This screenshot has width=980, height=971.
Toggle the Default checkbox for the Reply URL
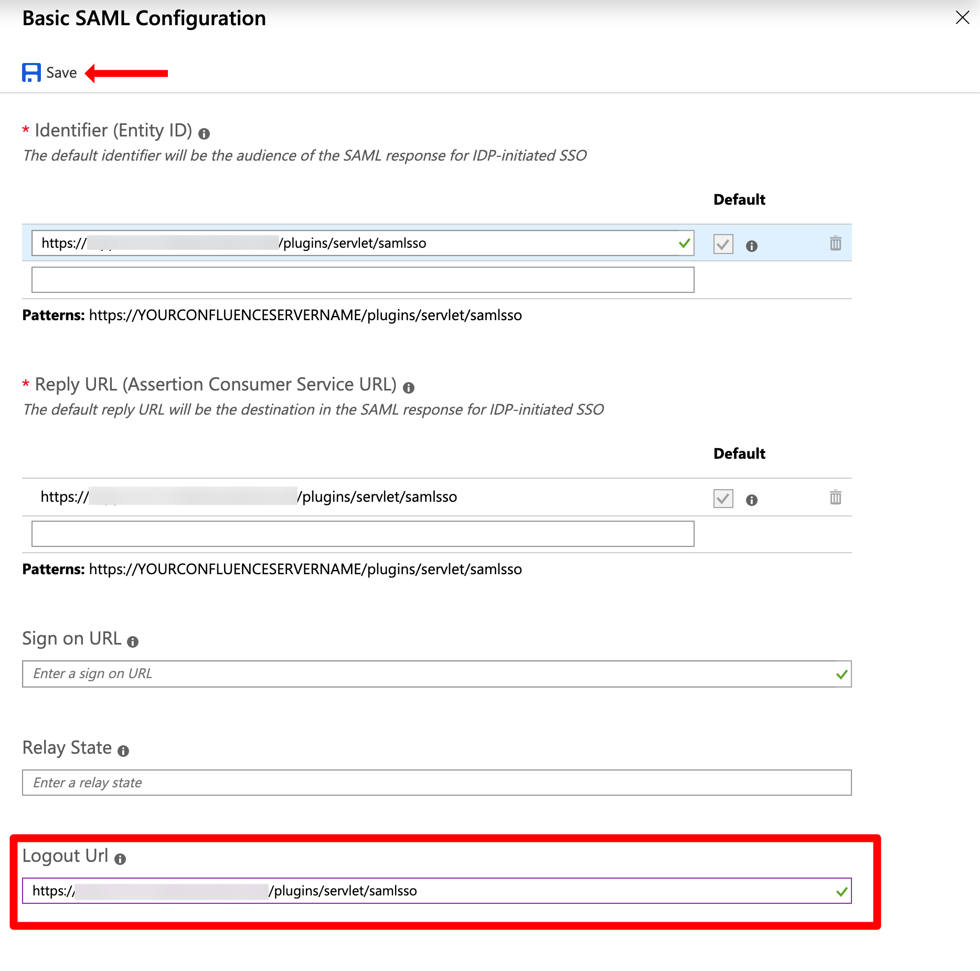(722, 498)
